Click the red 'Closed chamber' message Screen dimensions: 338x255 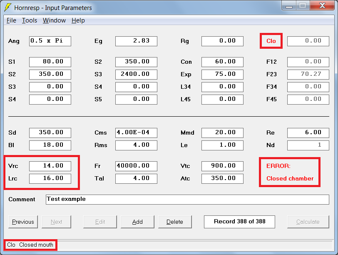coord(290,178)
